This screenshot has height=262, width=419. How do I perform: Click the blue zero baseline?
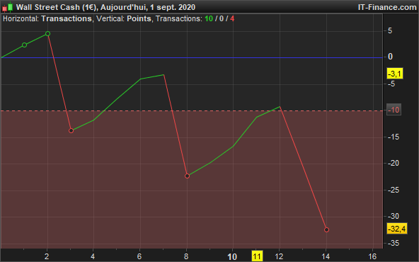tap(191, 57)
